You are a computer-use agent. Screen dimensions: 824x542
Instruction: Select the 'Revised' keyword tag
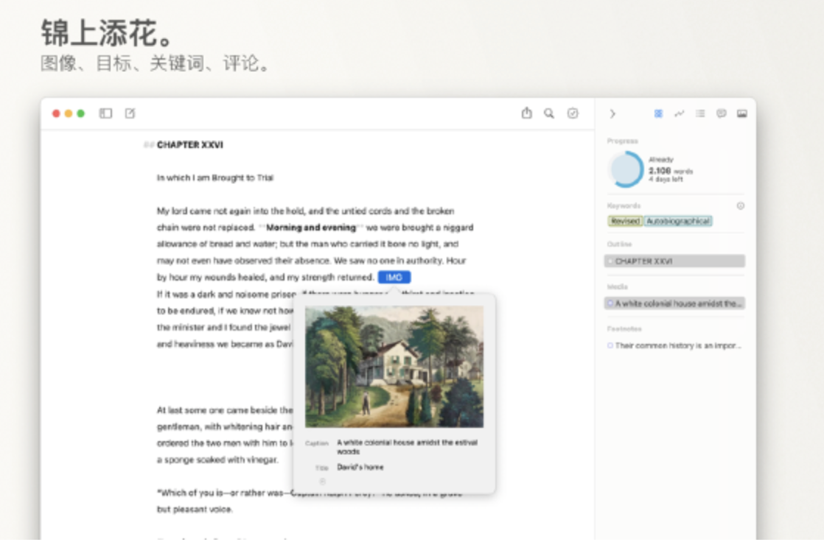tap(625, 221)
